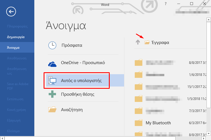
Task: Click the green plus Προσθήκη θέσης icon
Action: (x=52, y=94)
